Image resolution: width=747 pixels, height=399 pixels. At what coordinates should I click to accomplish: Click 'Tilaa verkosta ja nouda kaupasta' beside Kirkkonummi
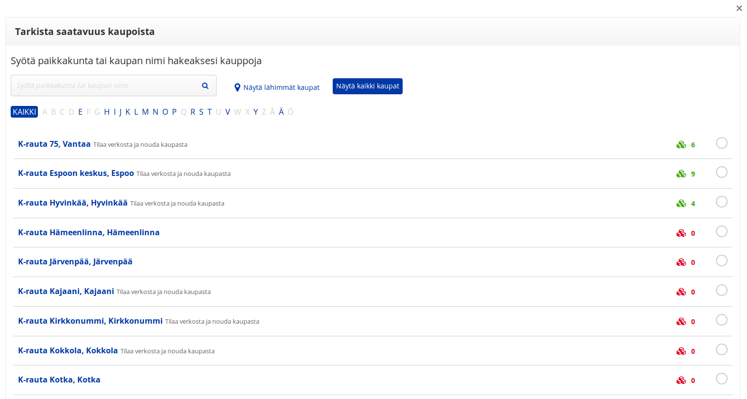212,322
